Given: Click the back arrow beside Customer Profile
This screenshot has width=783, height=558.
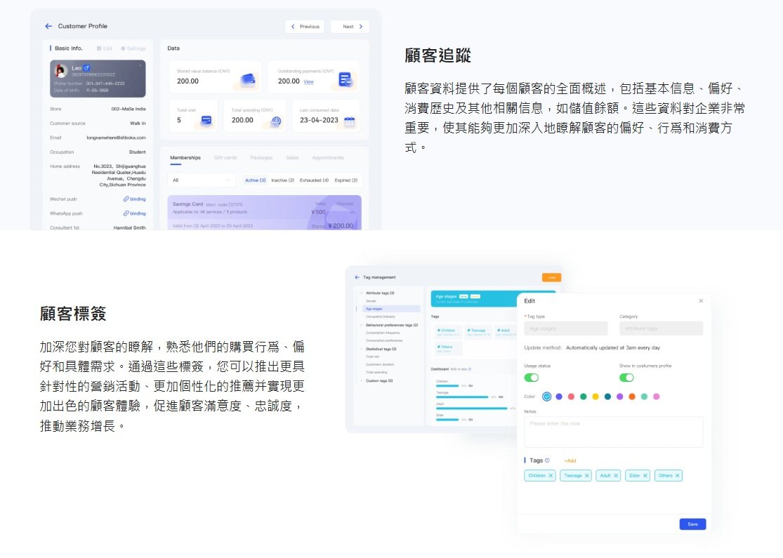Looking at the screenshot, I should tap(48, 26).
